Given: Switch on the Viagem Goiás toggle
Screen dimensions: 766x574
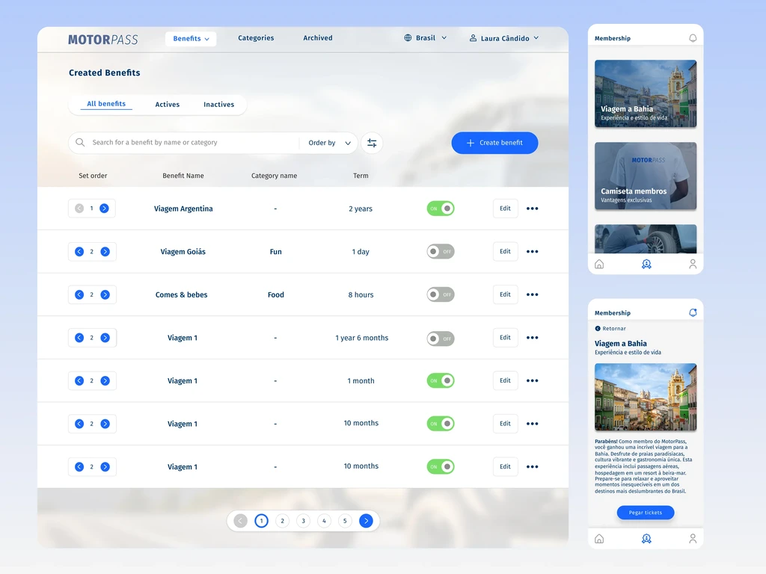Looking at the screenshot, I should coord(440,251).
